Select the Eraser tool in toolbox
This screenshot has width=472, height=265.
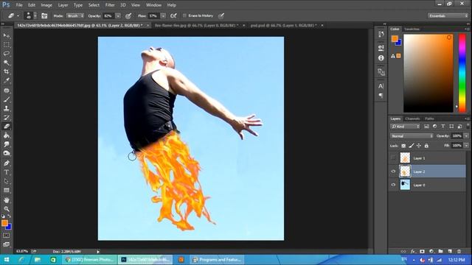click(7, 126)
